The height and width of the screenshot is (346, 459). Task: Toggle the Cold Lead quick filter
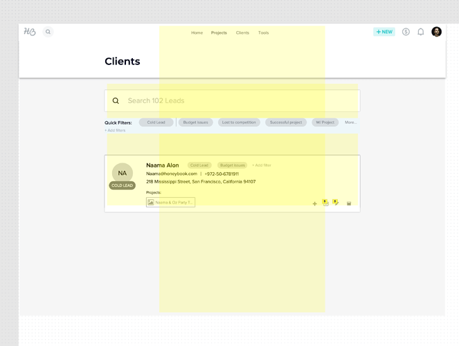[x=156, y=122]
